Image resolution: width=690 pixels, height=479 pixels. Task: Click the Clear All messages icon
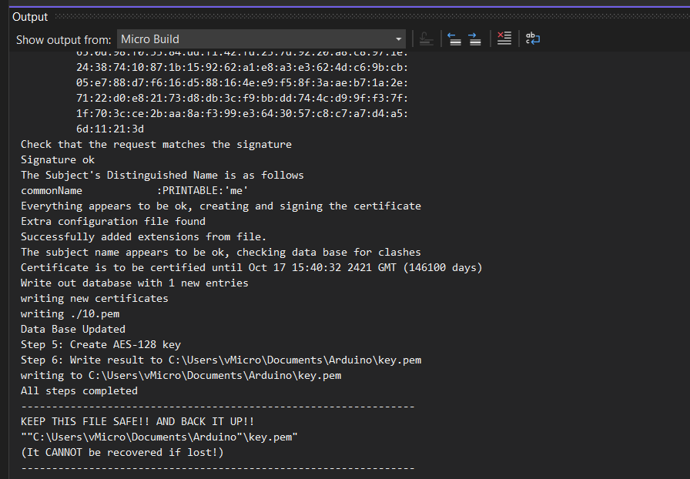pos(504,39)
